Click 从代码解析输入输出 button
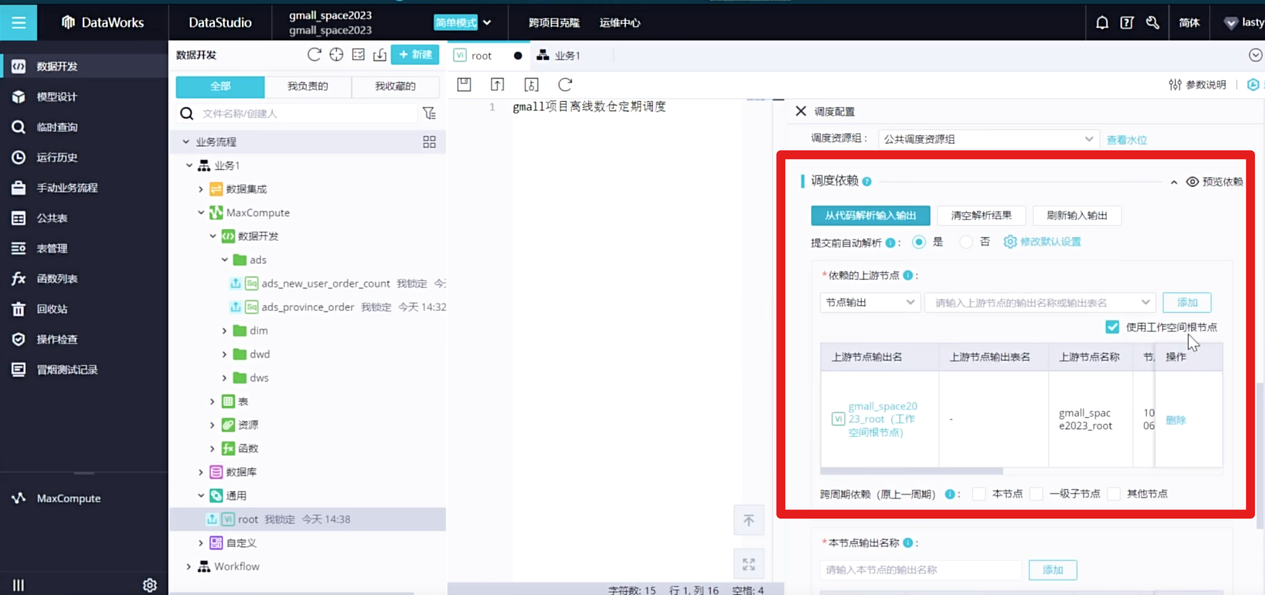Screen dimensions: 1265x595 click(870, 215)
